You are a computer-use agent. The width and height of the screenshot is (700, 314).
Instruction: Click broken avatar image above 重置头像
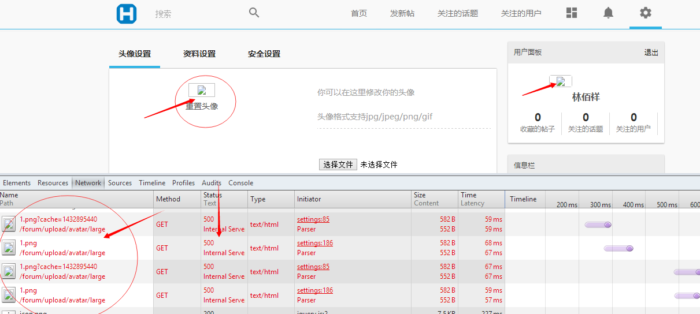point(202,90)
